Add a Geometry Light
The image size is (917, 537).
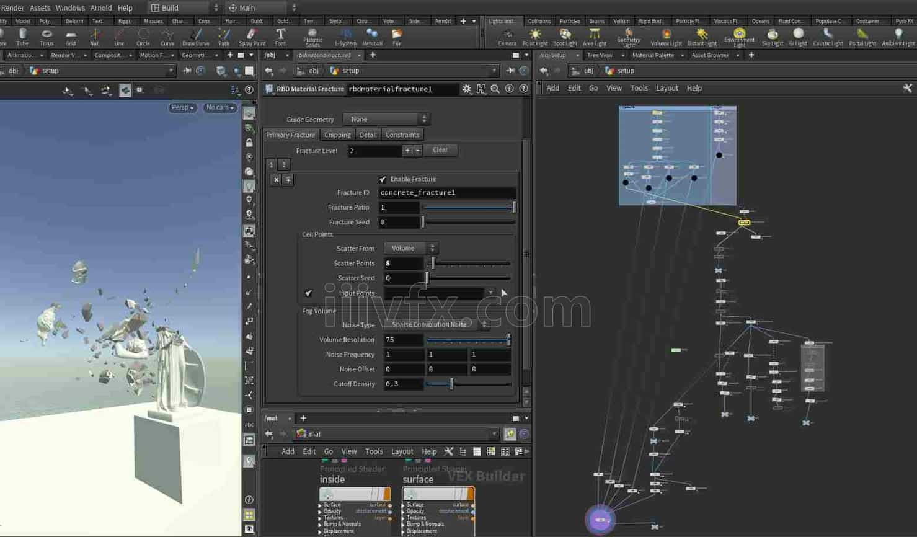coord(629,38)
